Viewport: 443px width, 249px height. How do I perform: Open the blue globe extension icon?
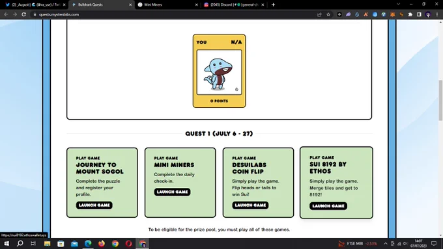pos(383,14)
